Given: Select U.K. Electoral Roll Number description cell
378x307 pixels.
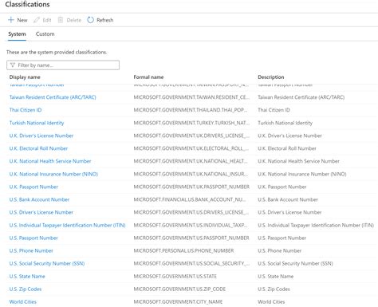Looking at the screenshot, I should point(287,148).
